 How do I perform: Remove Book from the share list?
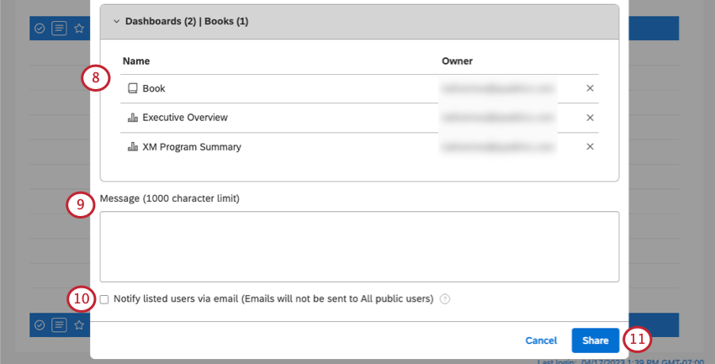[x=590, y=88]
